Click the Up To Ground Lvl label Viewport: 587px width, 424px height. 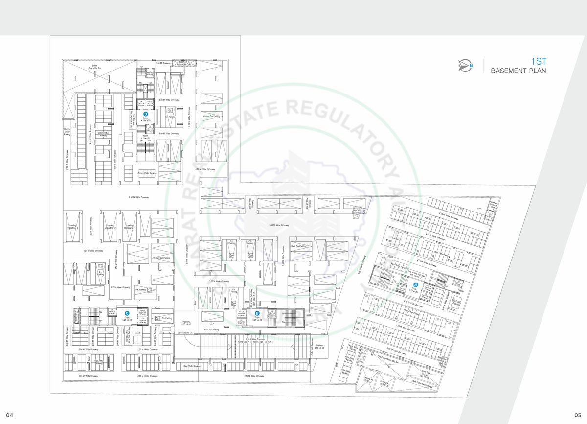186,333
